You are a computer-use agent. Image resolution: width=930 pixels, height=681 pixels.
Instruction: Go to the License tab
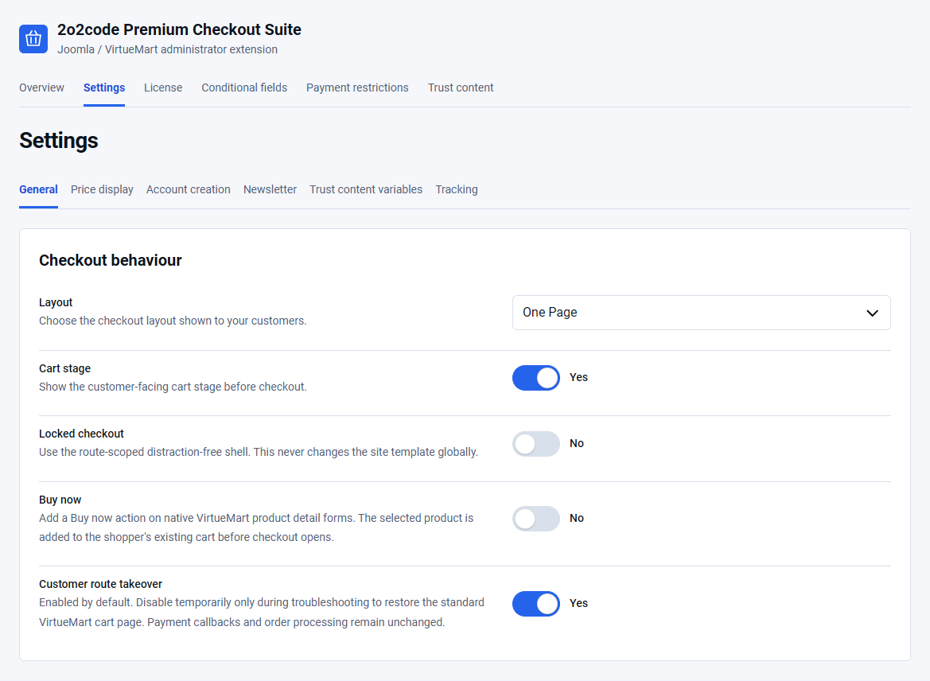coord(163,88)
